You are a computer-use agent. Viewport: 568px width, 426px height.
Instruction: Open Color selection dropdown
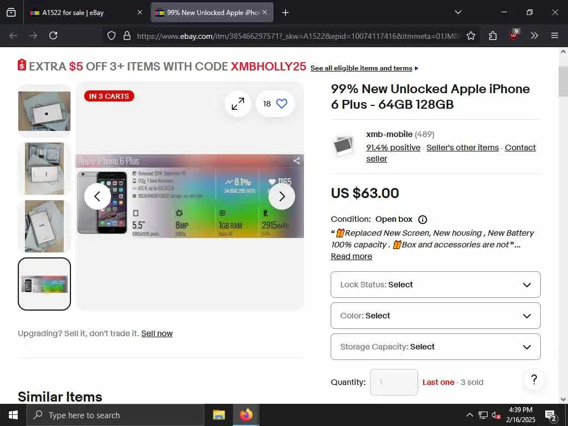(x=435, y=316)
